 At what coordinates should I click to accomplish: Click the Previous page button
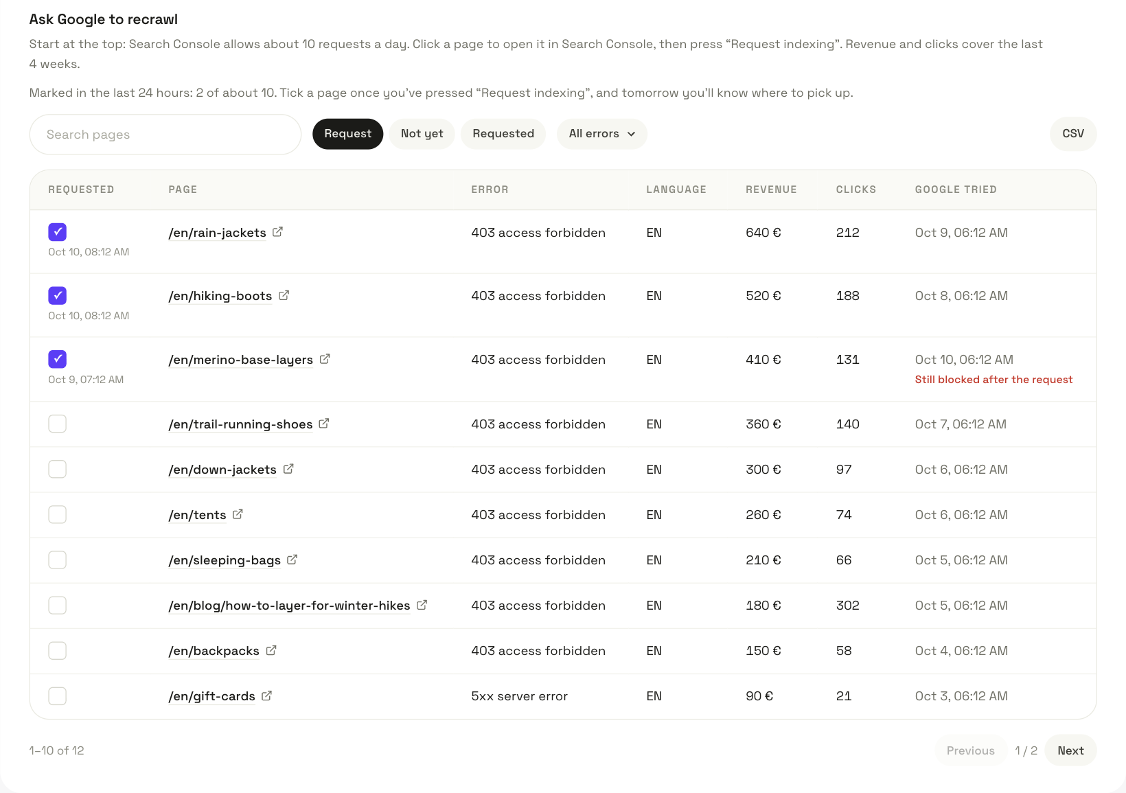pyautogui.click(x=971, y=750)
